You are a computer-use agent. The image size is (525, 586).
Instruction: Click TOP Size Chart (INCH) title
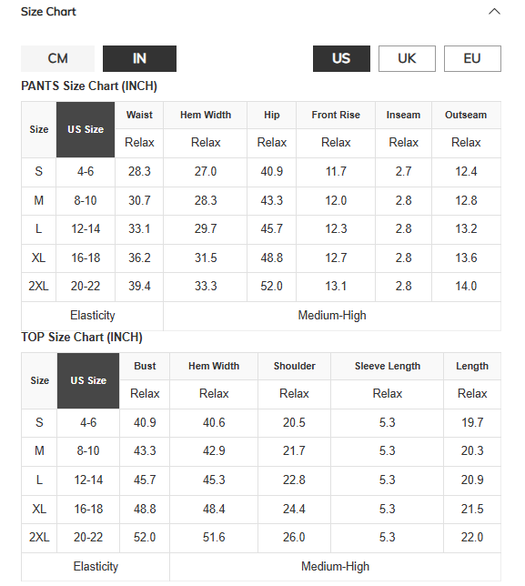[82, 337]
